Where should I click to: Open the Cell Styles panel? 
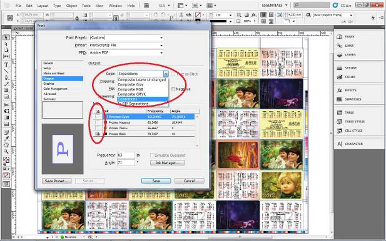349,130
